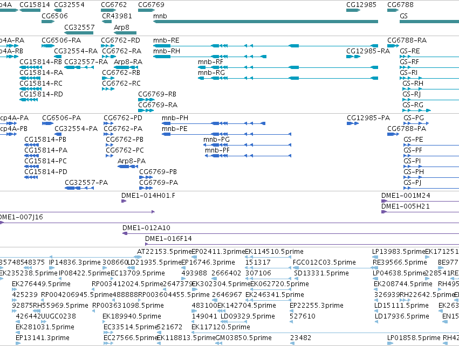
Task: Select transcript GS-RG label
Action: (x=413, y=105)
